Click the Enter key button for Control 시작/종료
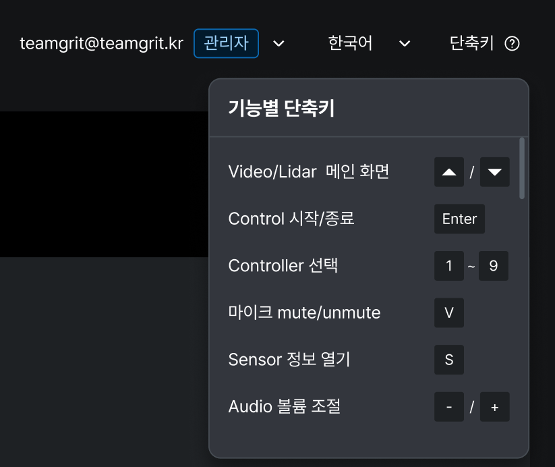This screenshot has height=467, width=555. (x=459, y=219)
